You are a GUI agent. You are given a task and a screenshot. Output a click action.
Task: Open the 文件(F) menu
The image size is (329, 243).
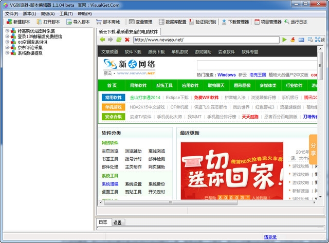12,14
